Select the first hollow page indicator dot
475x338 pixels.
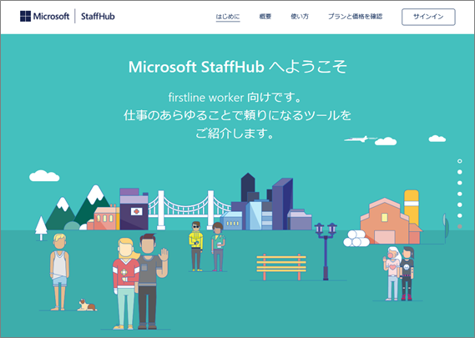pos(459,161)
